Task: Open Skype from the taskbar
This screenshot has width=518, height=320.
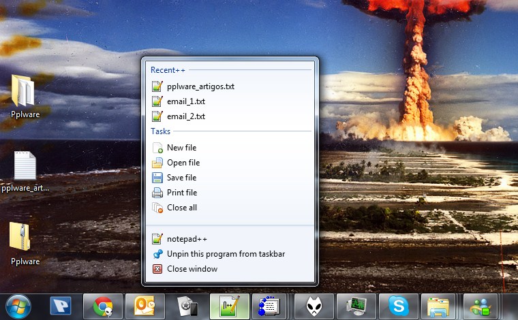Action: click(399, 306)
